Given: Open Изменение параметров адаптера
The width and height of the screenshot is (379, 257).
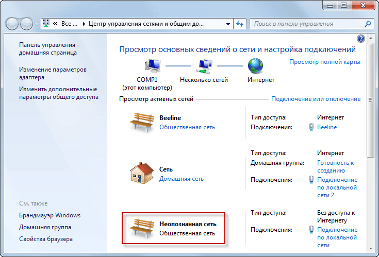Looking at the screenshot, I should point(53,73).
